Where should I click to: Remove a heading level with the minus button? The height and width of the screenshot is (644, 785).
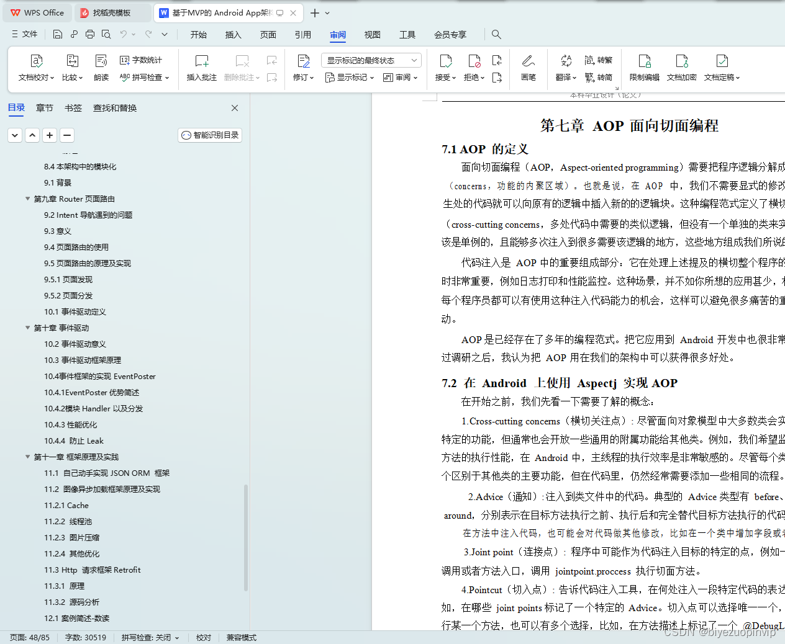point(68,135)
